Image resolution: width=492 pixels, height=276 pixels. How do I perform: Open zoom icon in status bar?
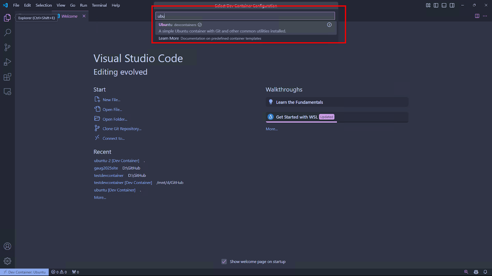[466, 272]
